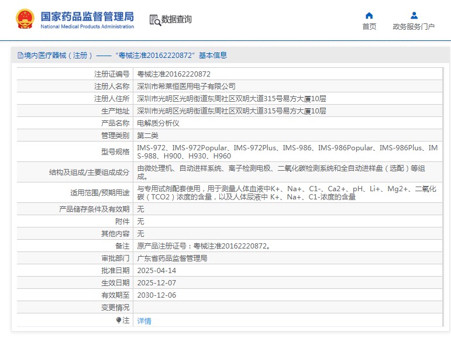Click the 首页 home icon

(x=369, y=16)
